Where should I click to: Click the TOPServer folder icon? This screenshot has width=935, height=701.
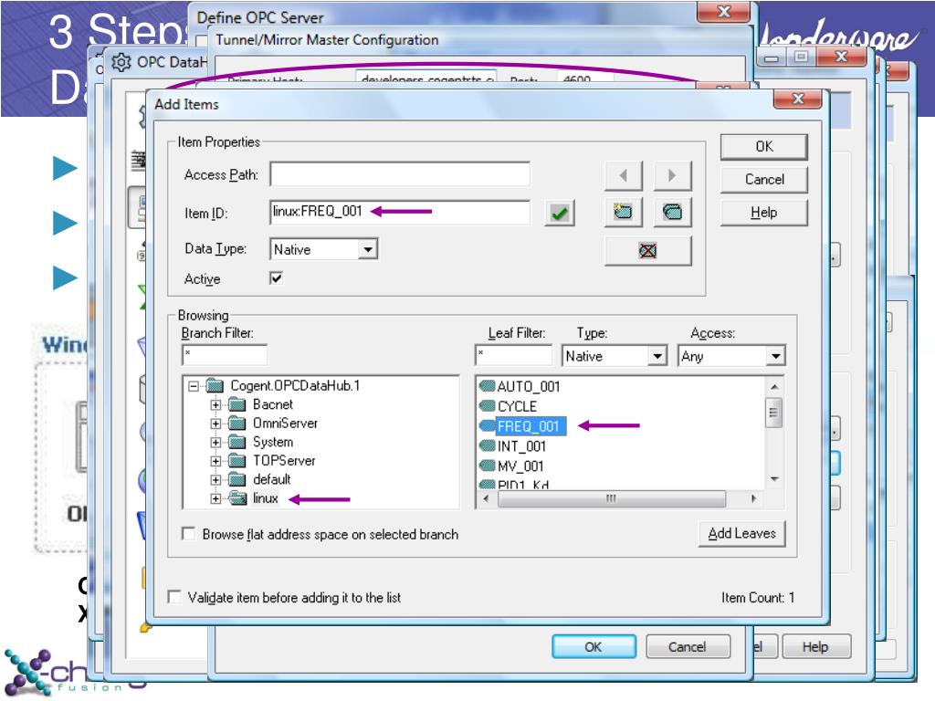(x=237, y=461)
